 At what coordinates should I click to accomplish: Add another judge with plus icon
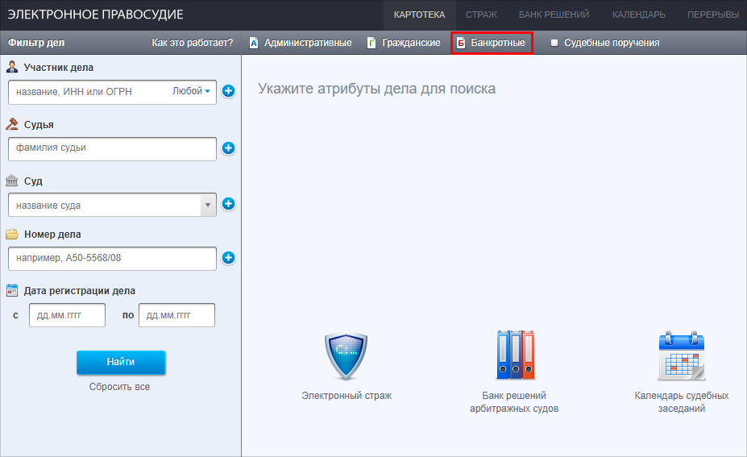coord(228,148)
